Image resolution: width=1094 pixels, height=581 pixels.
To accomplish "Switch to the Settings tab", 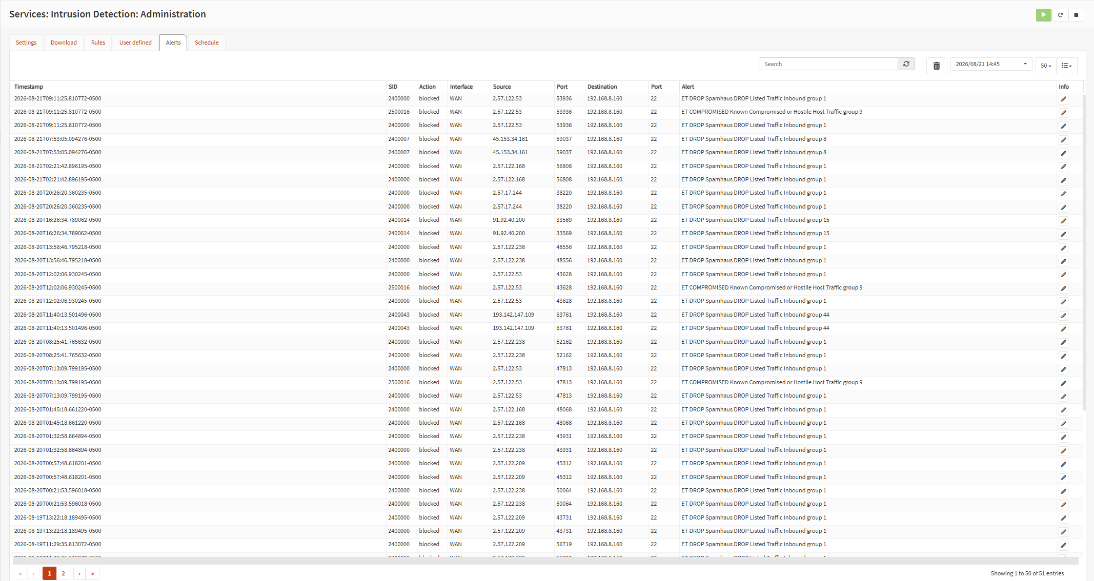I will [26, 43].
